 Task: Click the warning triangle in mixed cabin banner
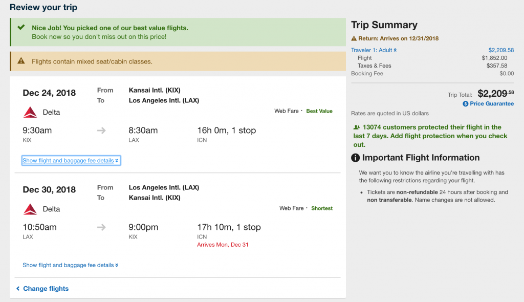click(x=21, y=61)
